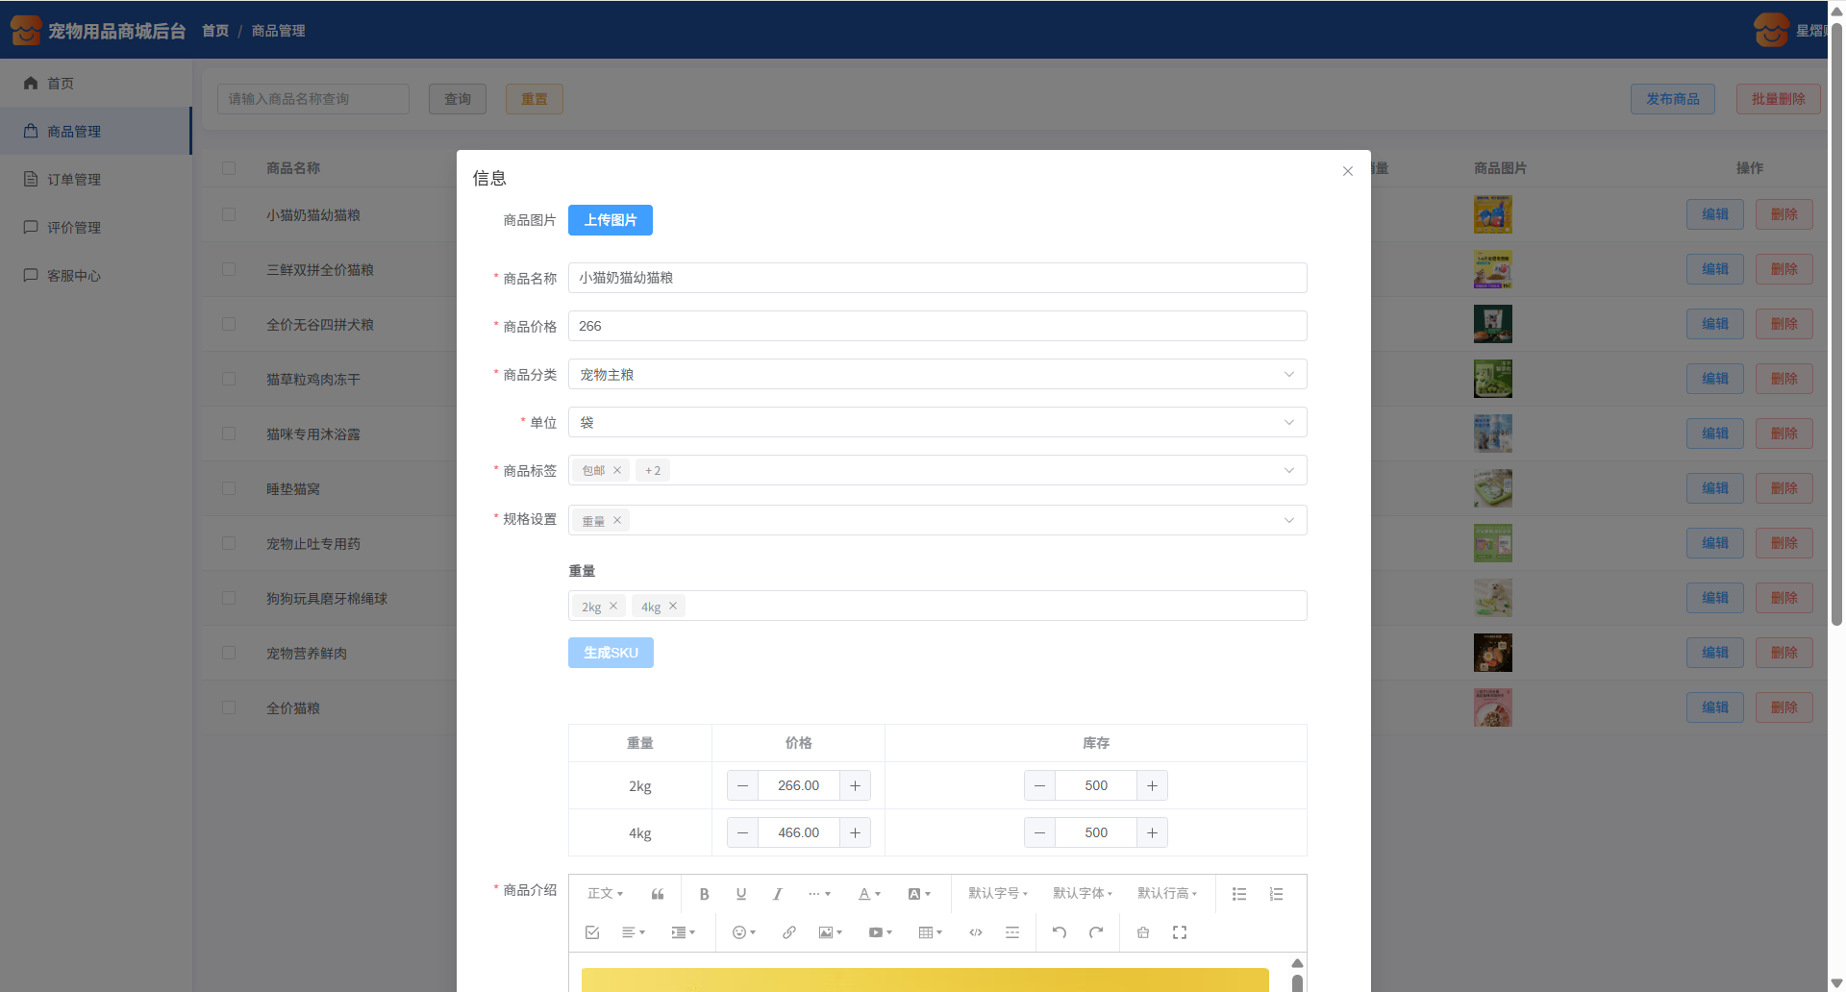
Task: Open the 默认字号 font size dropdown
Action: 997,894
